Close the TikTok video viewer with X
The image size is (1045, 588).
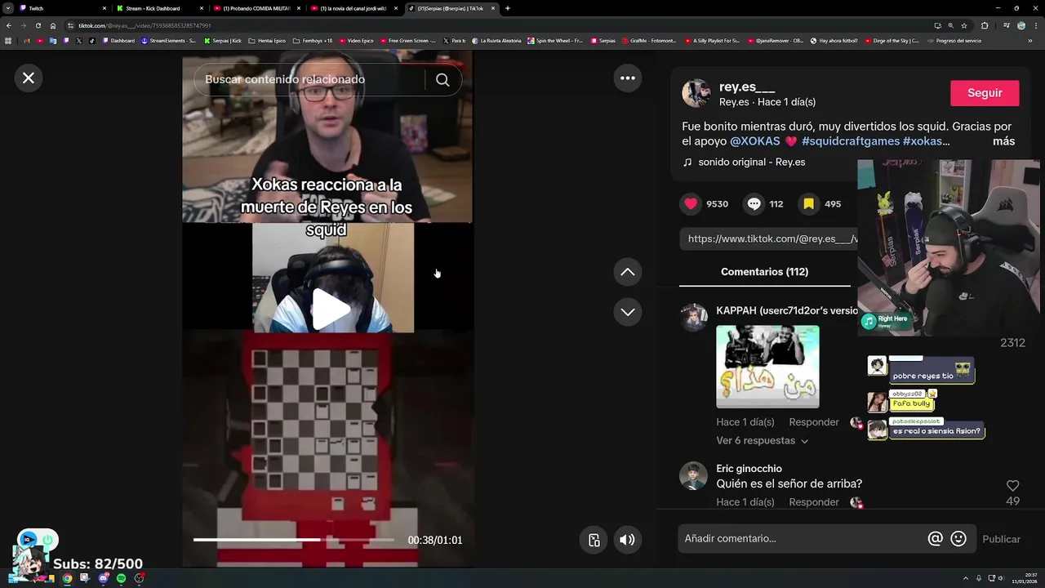(x=29, y=78)
